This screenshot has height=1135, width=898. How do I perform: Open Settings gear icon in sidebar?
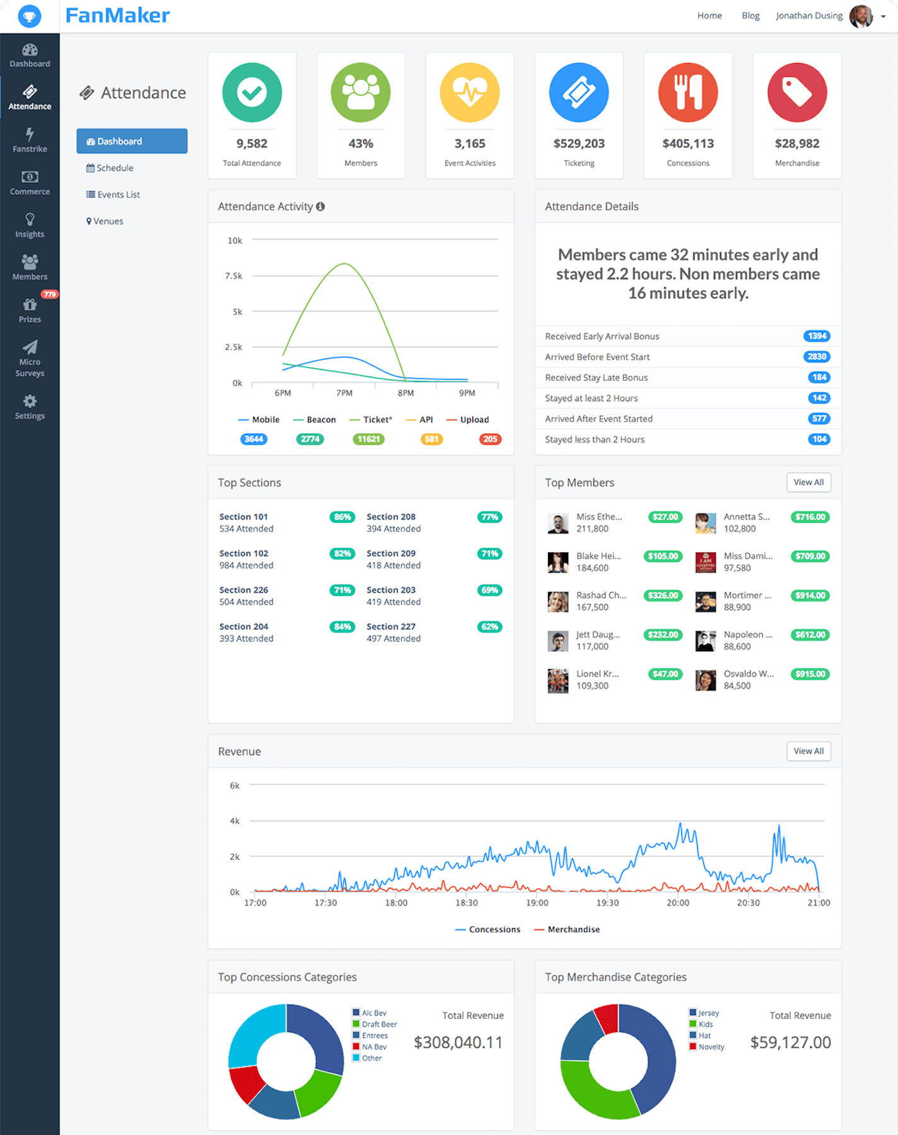[x=30, y=402]
